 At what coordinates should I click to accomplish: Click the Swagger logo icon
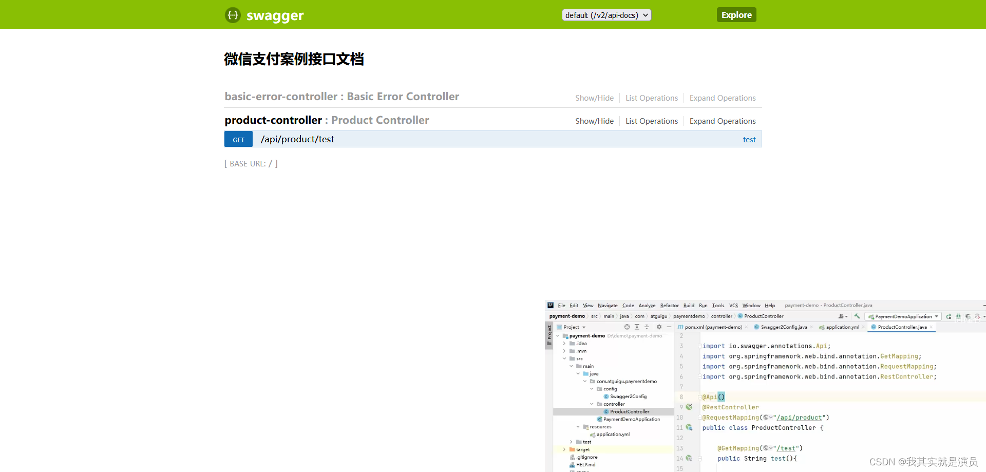point(233,15)
